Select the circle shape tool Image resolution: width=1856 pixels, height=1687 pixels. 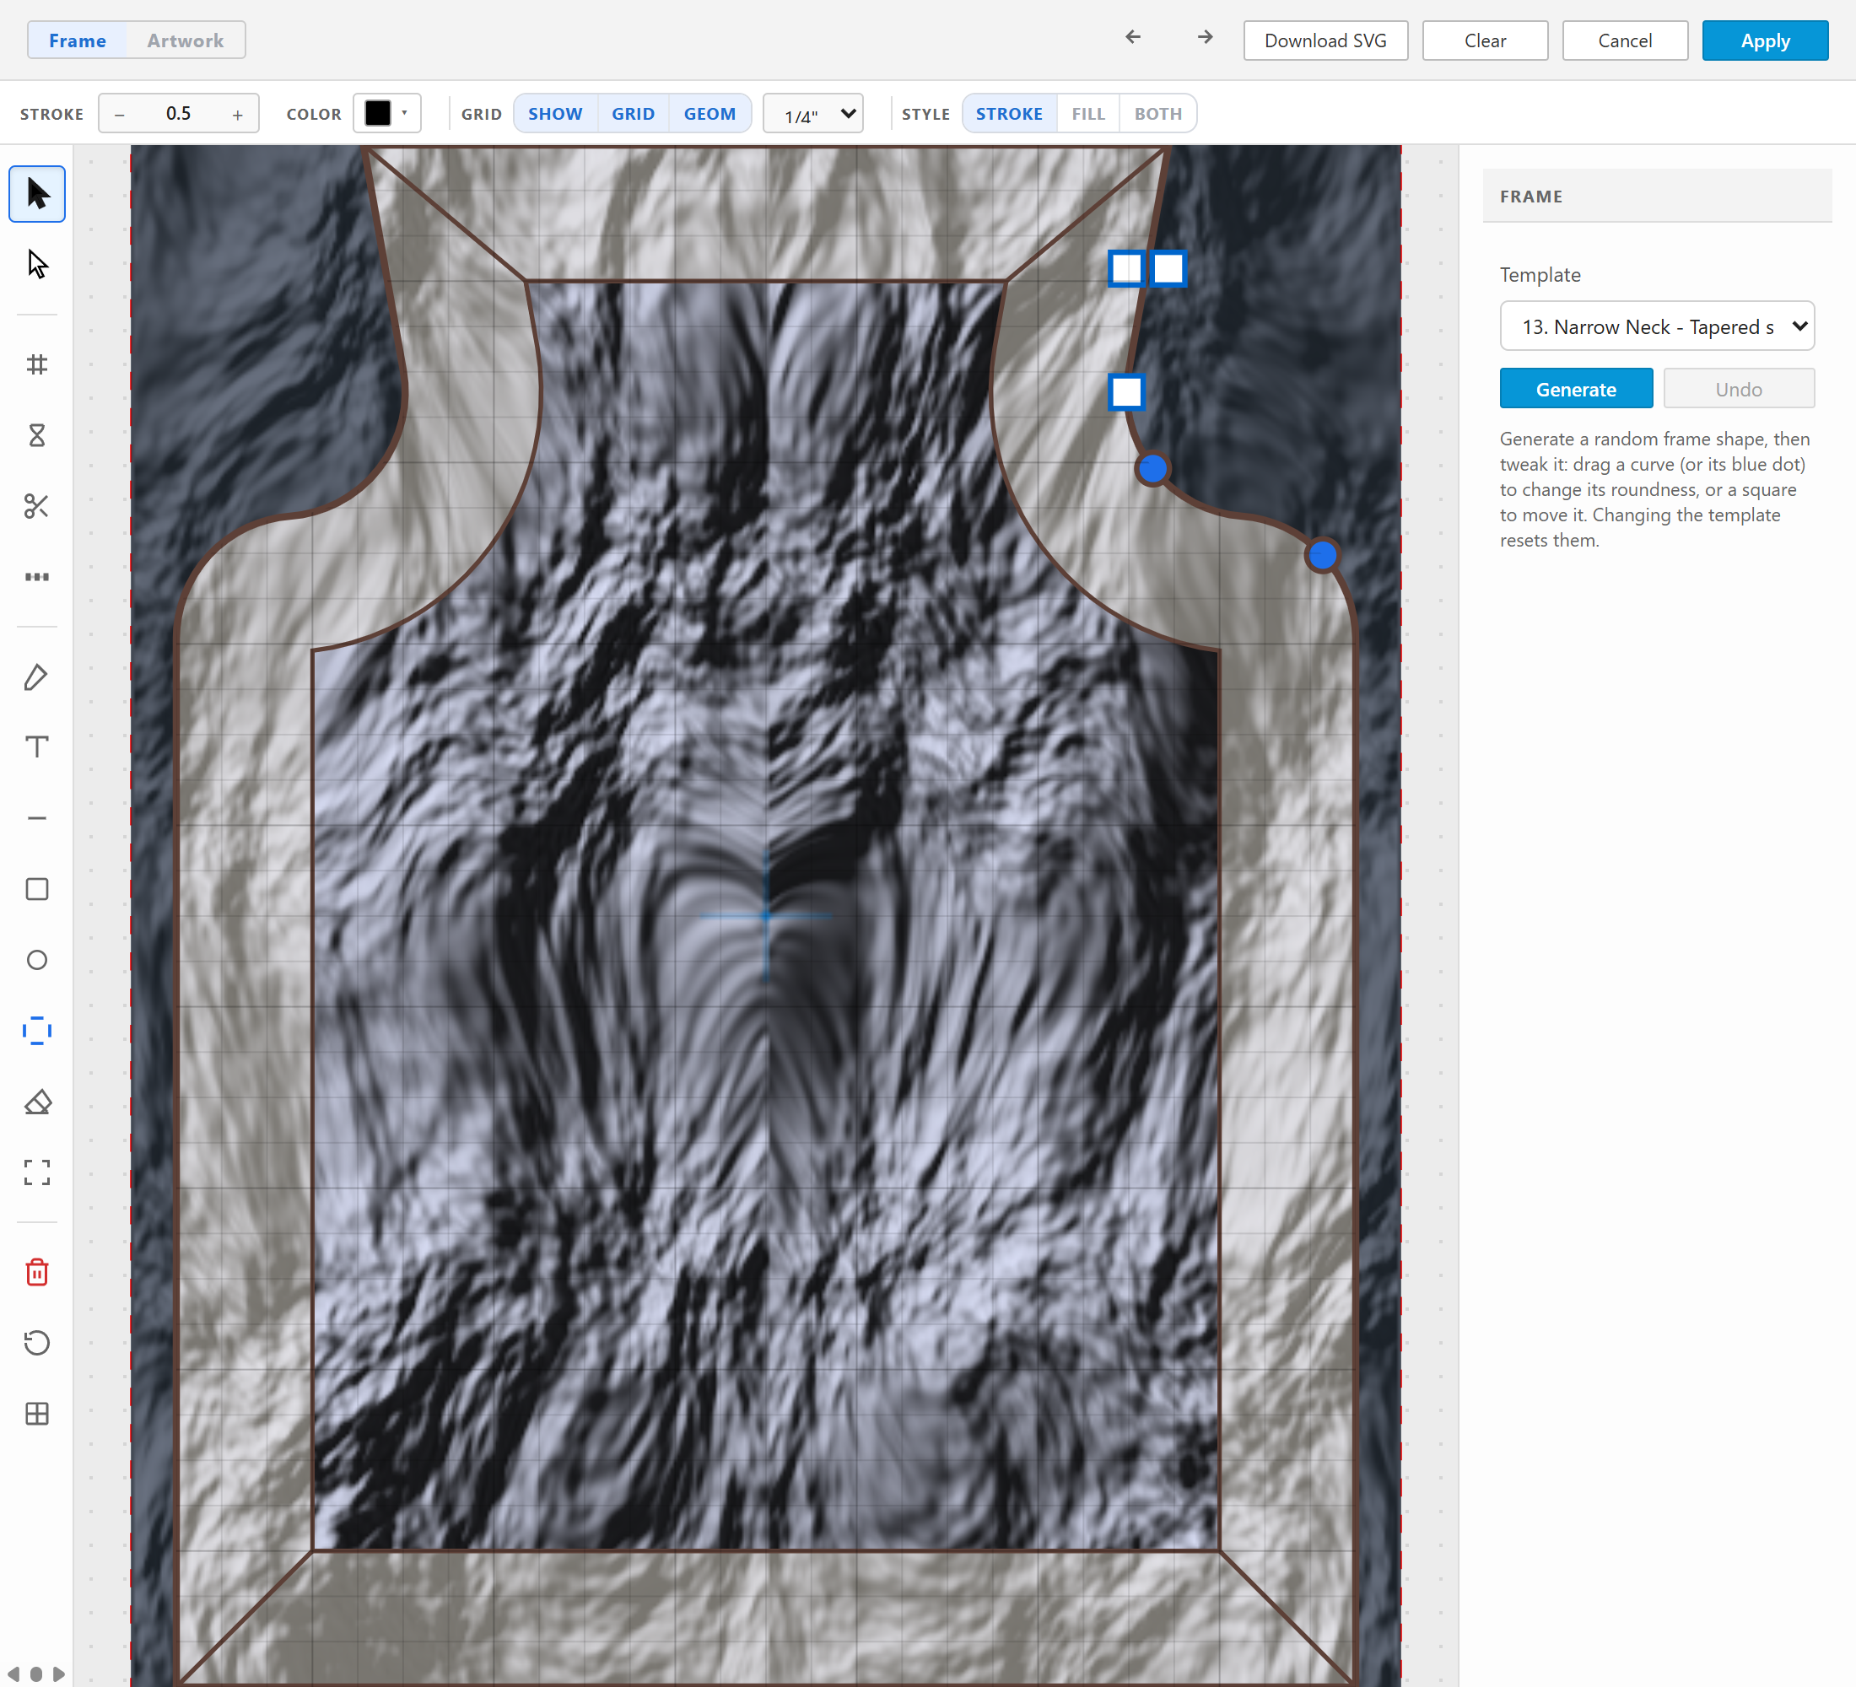click(x=37, y=960)
